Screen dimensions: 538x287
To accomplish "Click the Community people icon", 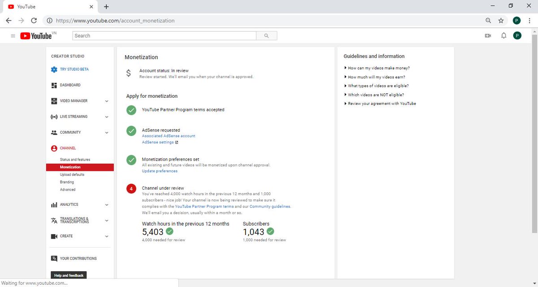I will (x=54, y=132).
